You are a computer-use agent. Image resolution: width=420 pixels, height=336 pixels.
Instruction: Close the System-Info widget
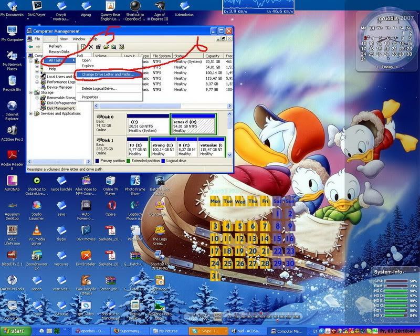coord(415,270)
